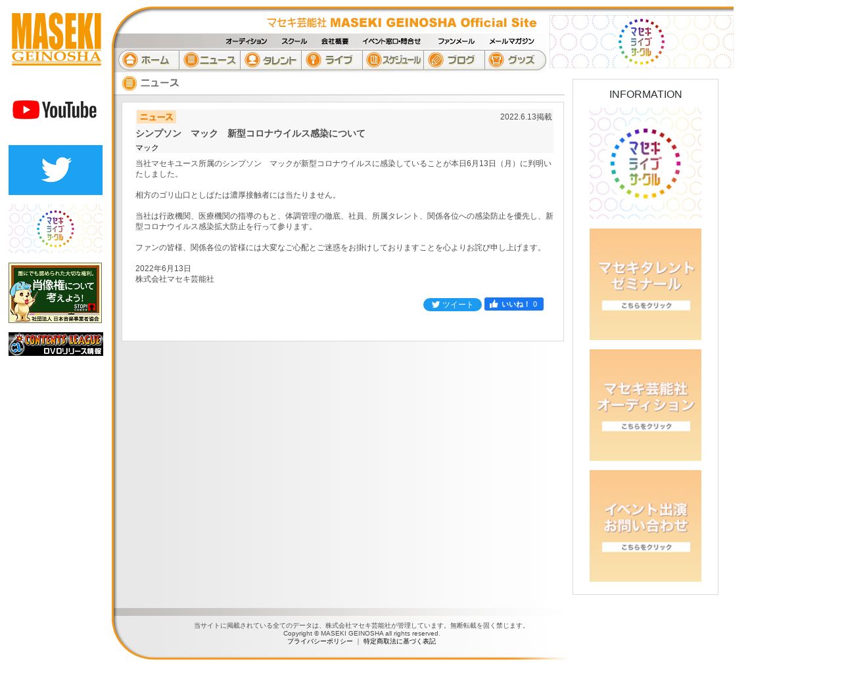Click the INFORMATION sidebar heading
Viewport: 844px width, 673px height.
tap(645, 95)
